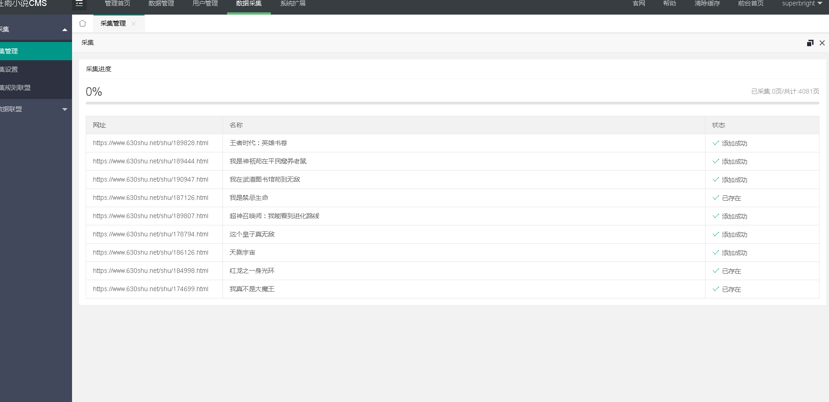Screen dimensions: 829x402
Task: Select 采集设置 in the sidebar
Action: coord(10,69)
